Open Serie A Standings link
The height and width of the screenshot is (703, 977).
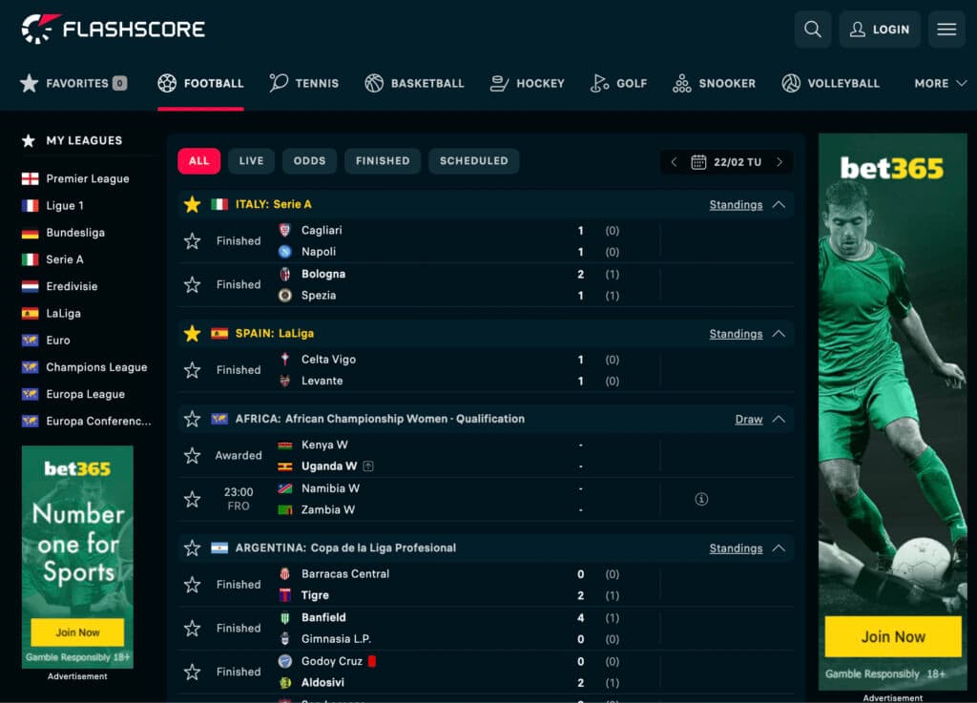click(736, 205)
